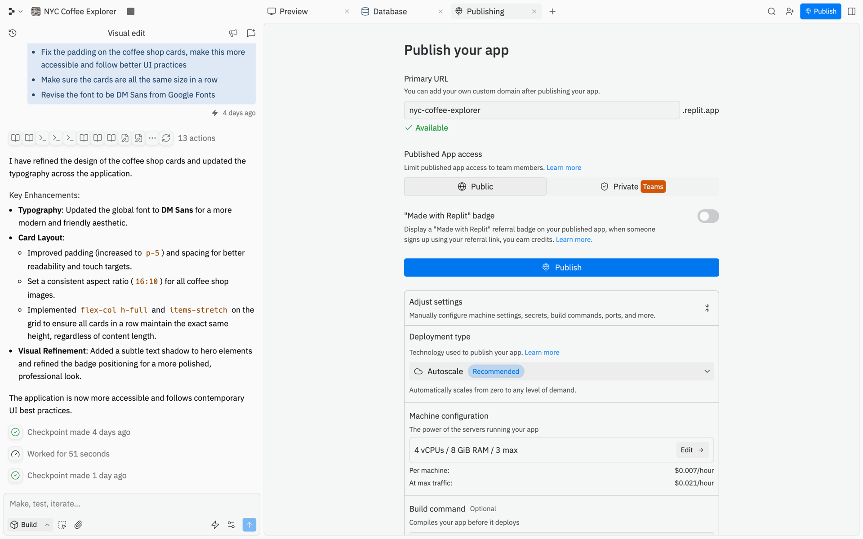863x539 pixels.
Task: Click the refresh action icon
Action: 166,138
